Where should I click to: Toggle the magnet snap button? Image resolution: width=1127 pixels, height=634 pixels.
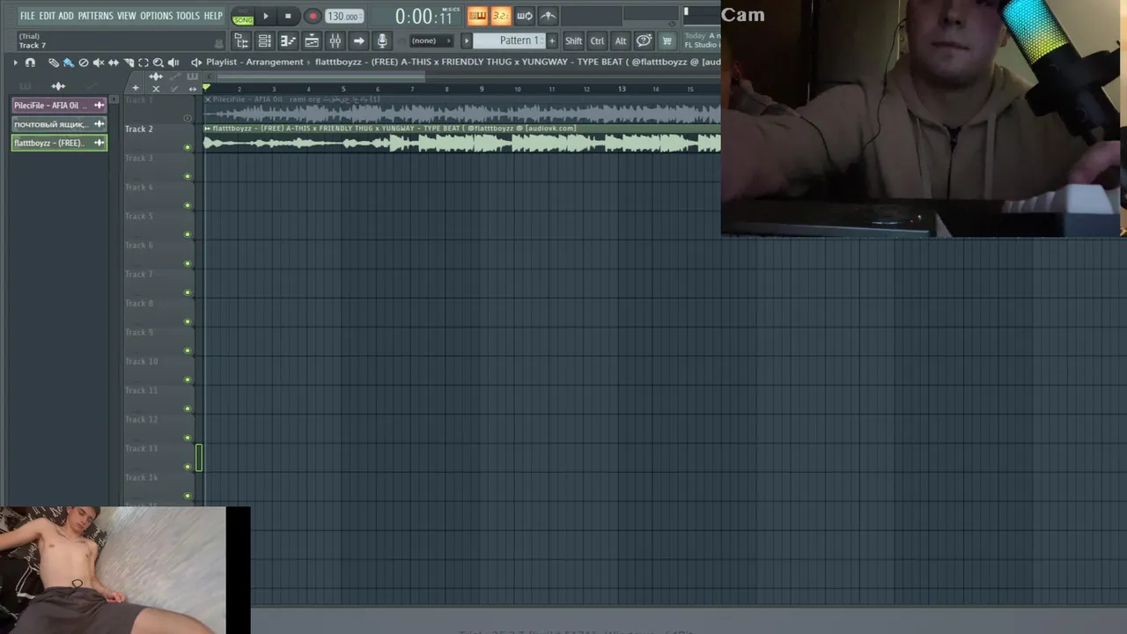pyautogui.click(x=30, y=63)
